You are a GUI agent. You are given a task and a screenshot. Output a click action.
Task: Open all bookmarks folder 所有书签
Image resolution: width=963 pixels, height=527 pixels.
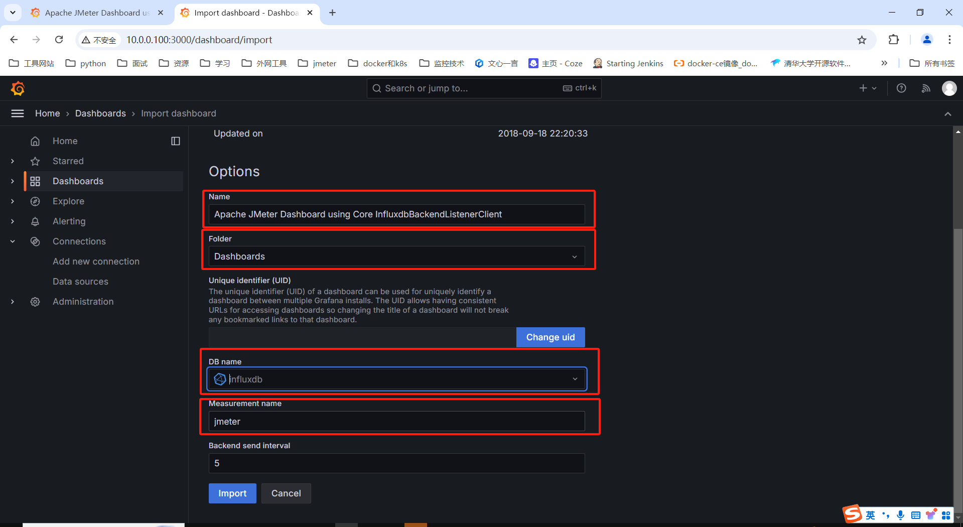932,63
